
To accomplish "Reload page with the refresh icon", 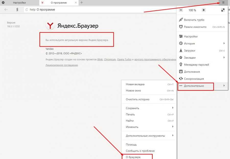I will pyautogui.click(x=27, y=10).
